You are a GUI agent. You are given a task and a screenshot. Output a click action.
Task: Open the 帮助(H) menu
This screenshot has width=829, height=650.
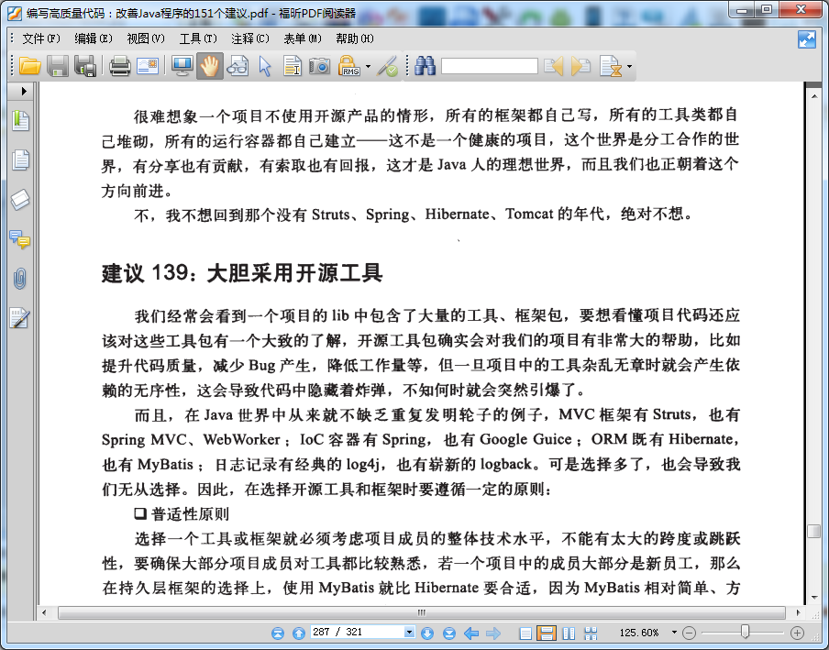pos(355,39)
